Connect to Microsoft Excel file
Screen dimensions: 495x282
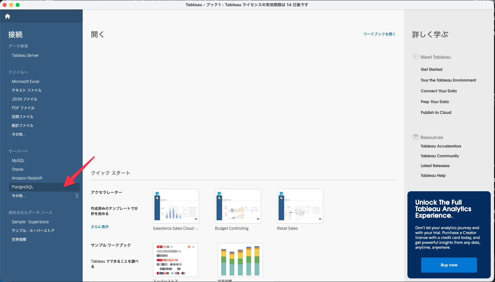click(x=25, y=82)
